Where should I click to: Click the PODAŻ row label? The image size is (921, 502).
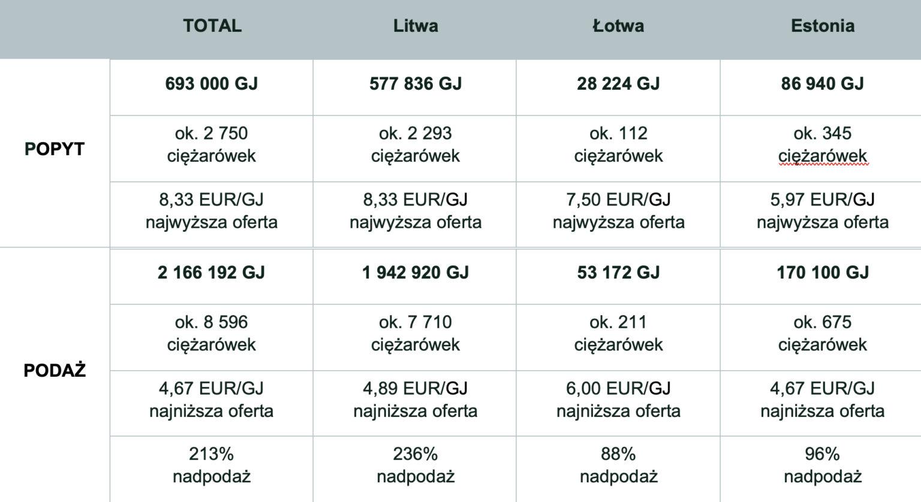55,370
